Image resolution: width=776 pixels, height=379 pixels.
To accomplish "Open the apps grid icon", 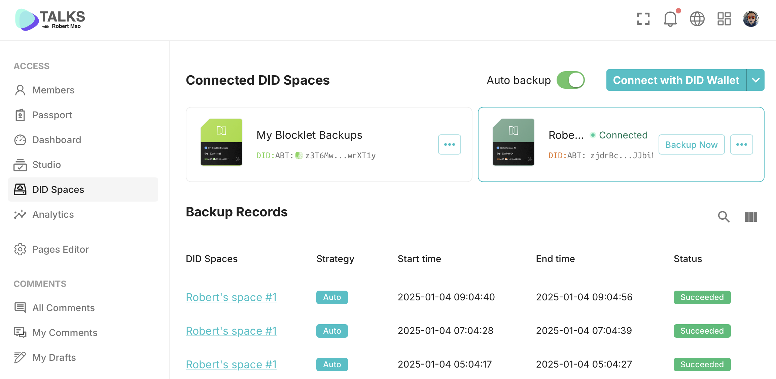I will [x=724, y=19].
